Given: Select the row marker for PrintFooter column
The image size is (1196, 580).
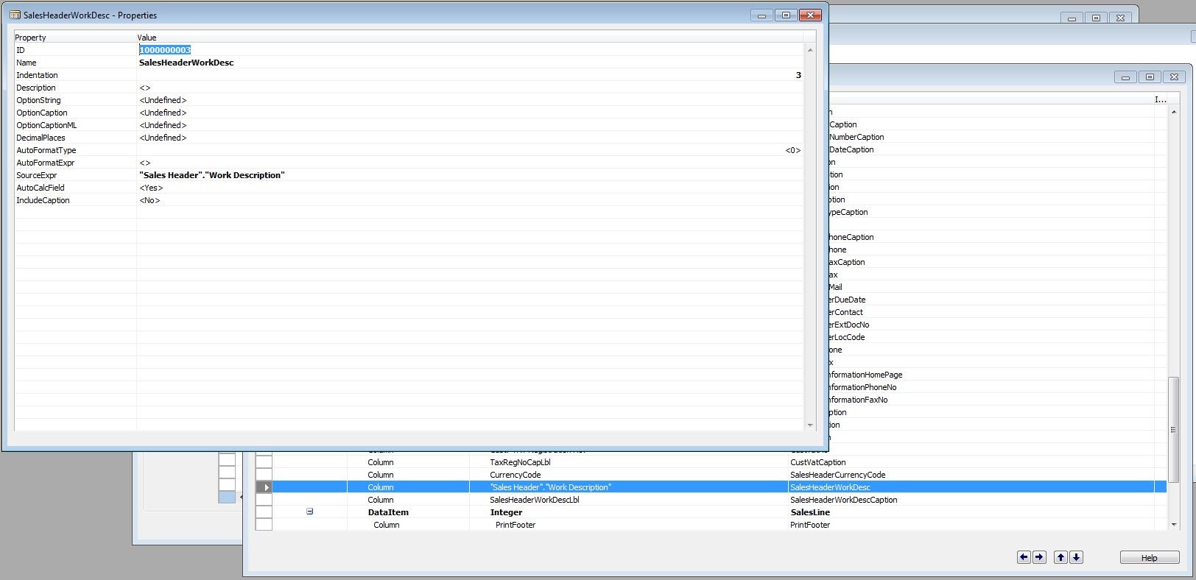Looking at the screenshot, I should [264, 525].
